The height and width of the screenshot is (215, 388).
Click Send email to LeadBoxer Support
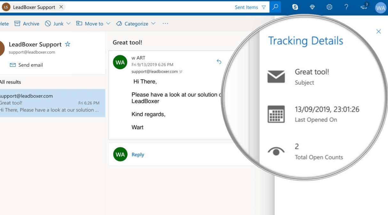coord(26,65)
